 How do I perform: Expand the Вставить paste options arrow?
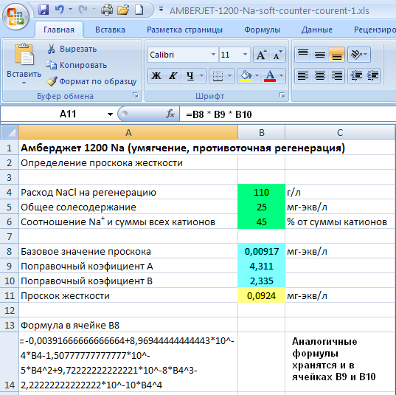(24, 83)
